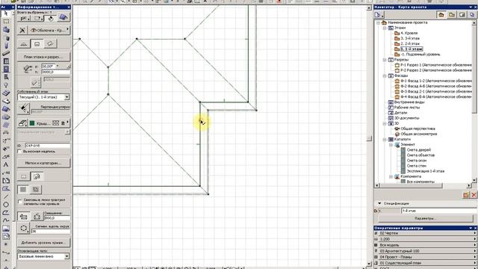This screenshot has height=269, width=478.
Task: Open the shell settings dialog icon
Action: [63, 17]
